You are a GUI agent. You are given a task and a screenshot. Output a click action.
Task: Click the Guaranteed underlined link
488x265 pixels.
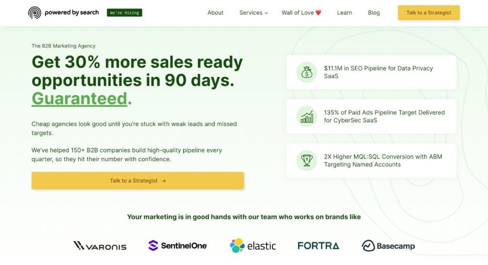click(x=80, y=99)
